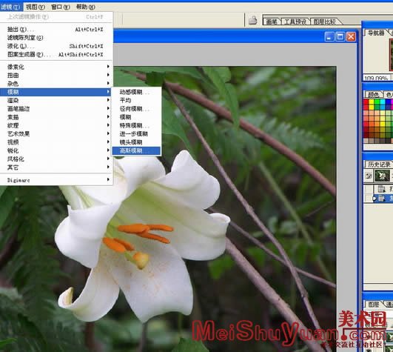Open the 视图(V) menu in menu bar
Image resolution: width=393 pixels, height=352 pixels.
click(36, 7)
